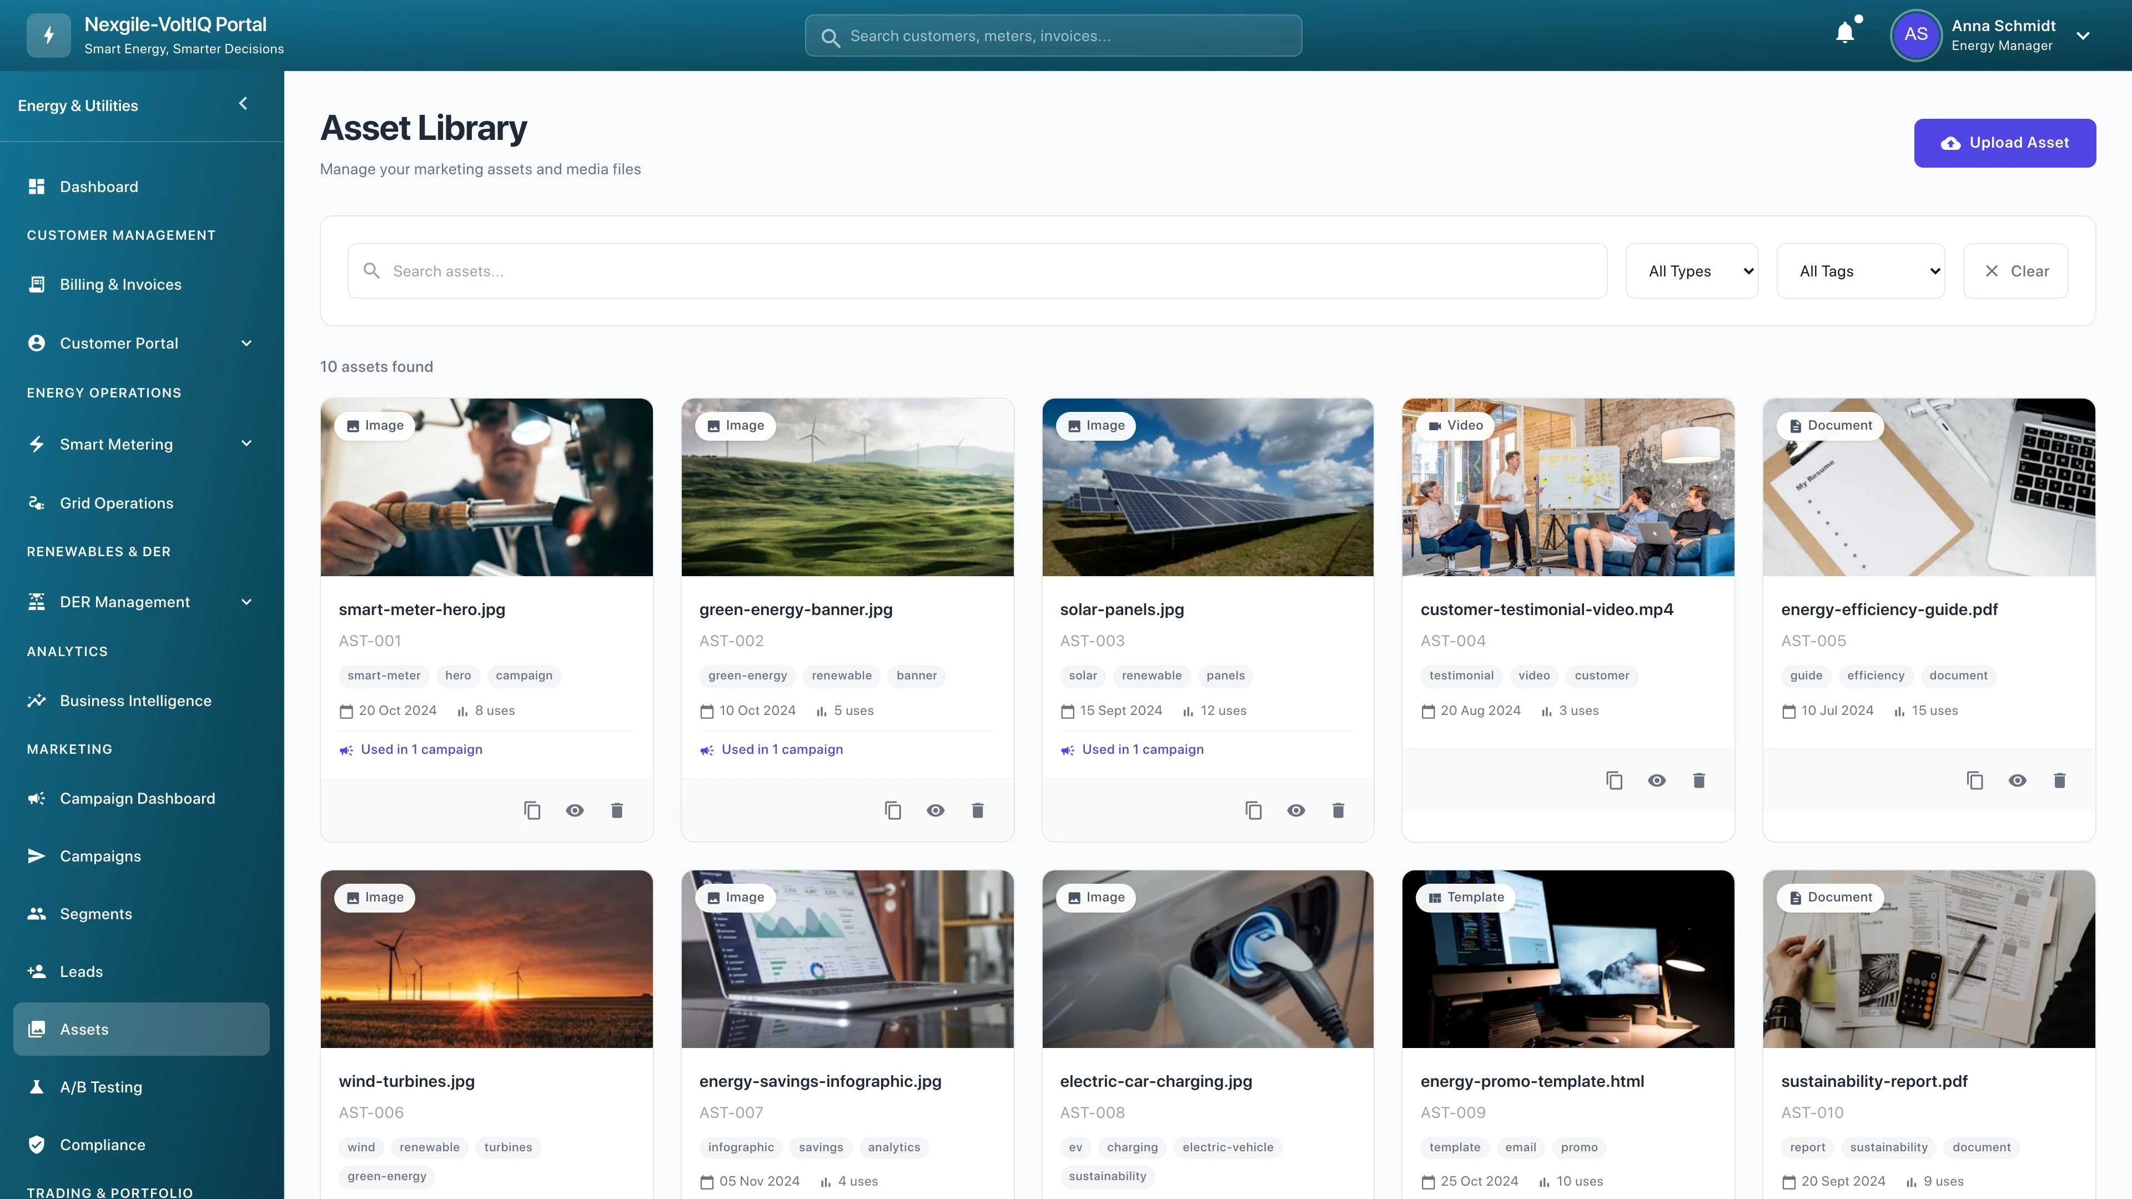The width and height of the screenshot is (2132, 1199).
Task: Open Campaign Dashboard in sidebar
Action: [137, 799]
